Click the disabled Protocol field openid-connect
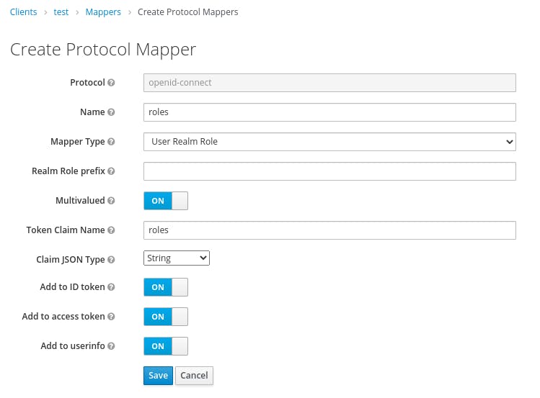The height and width of the screenshot is (398, 540). 329,83
